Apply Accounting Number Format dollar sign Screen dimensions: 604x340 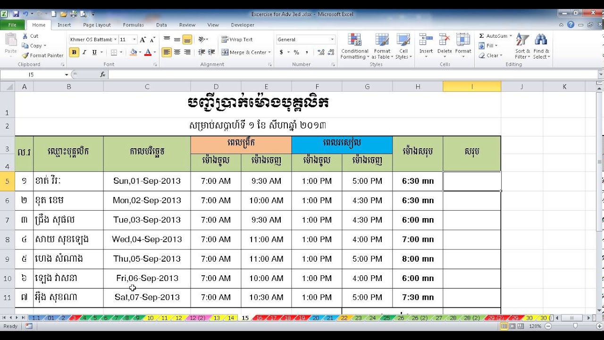point(282,52)
